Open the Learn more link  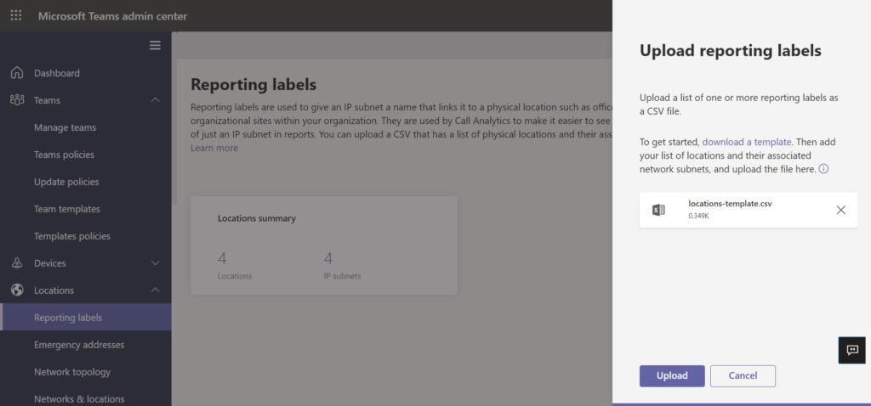click(214, 148)
